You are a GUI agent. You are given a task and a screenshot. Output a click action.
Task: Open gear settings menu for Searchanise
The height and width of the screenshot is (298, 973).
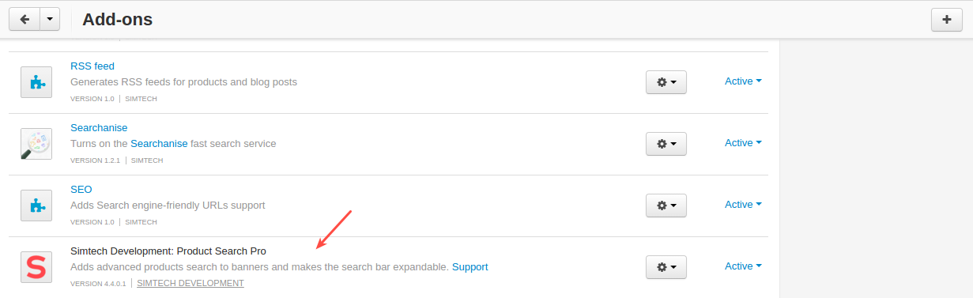pos(666,143)
